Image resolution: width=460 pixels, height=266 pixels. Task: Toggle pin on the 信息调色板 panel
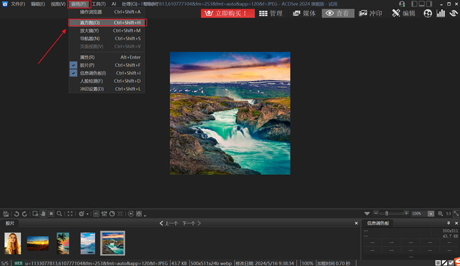[x=448, y=223]
